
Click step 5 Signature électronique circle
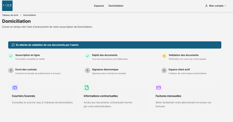tap(87, 70)
